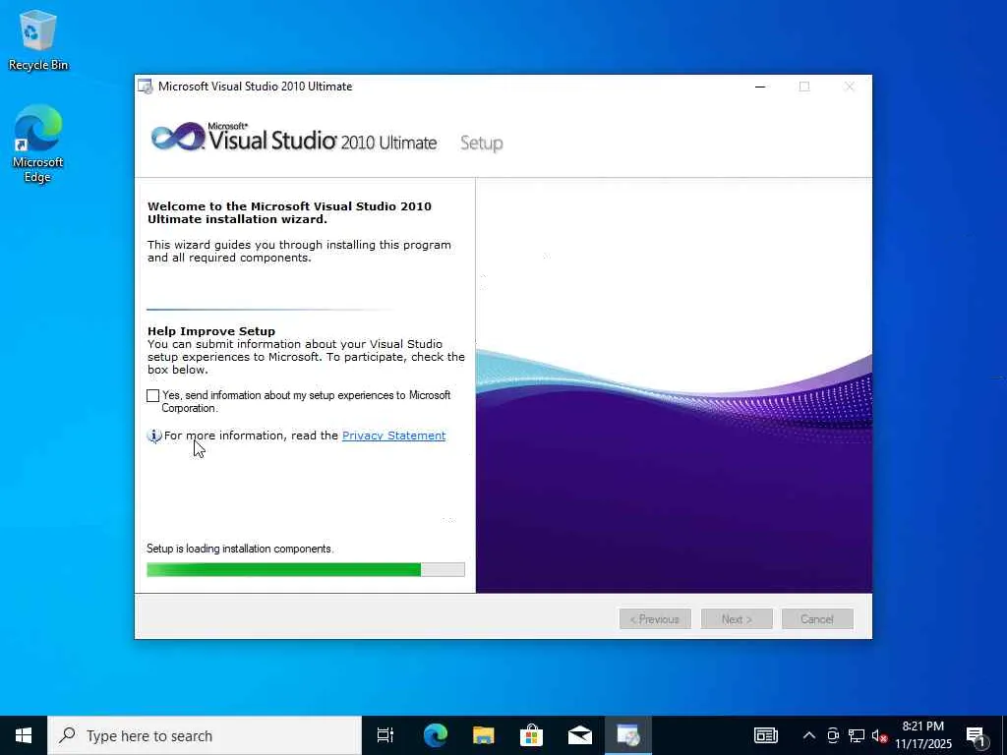Screen dimensions: 1007x755
Task: Close the Visual Studio setup window
Action: (x=849, y=87)
